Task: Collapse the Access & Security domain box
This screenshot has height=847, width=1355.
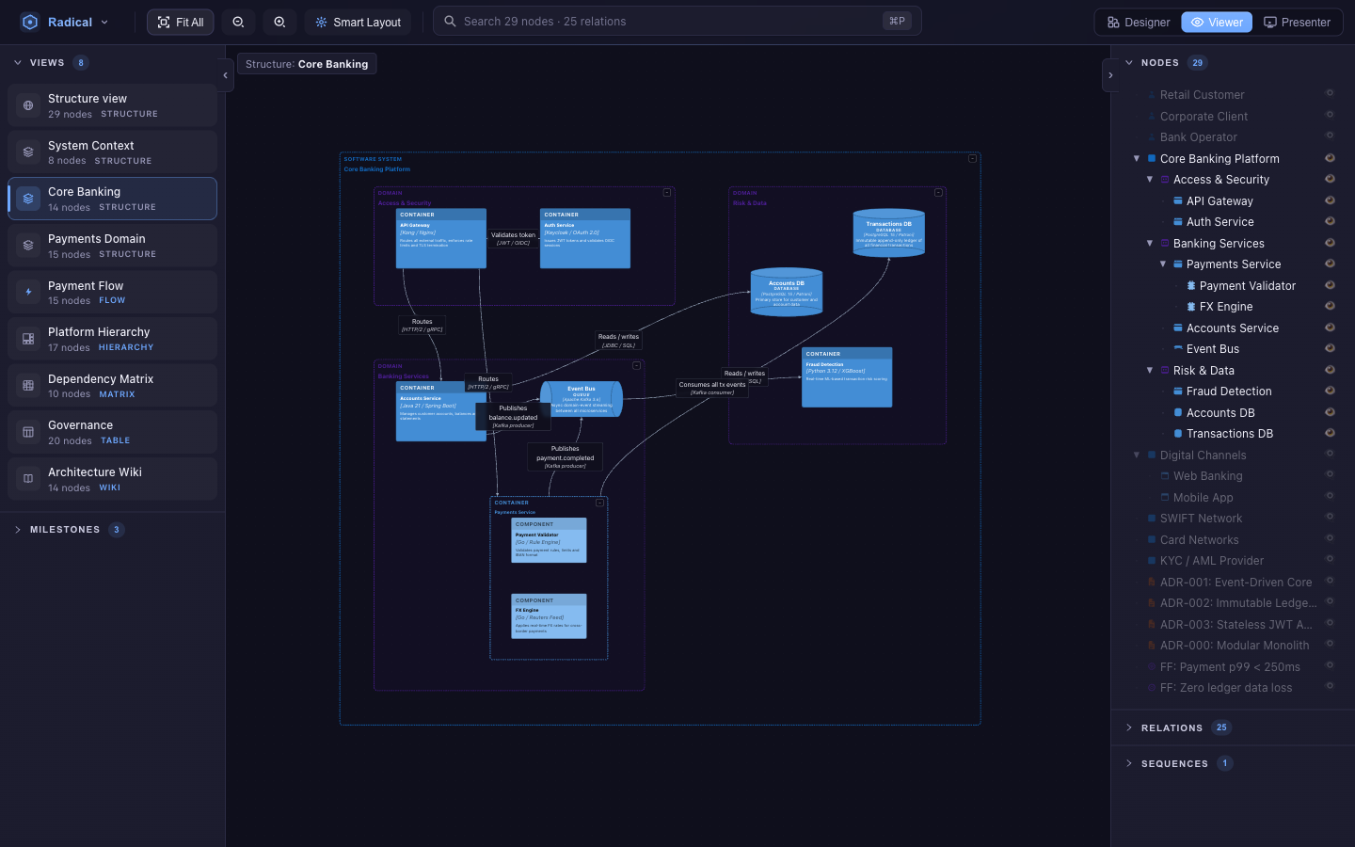Action: (667, 192)
